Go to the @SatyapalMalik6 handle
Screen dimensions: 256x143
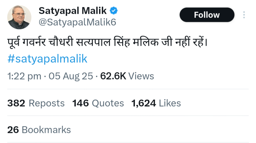coord(77,22)
